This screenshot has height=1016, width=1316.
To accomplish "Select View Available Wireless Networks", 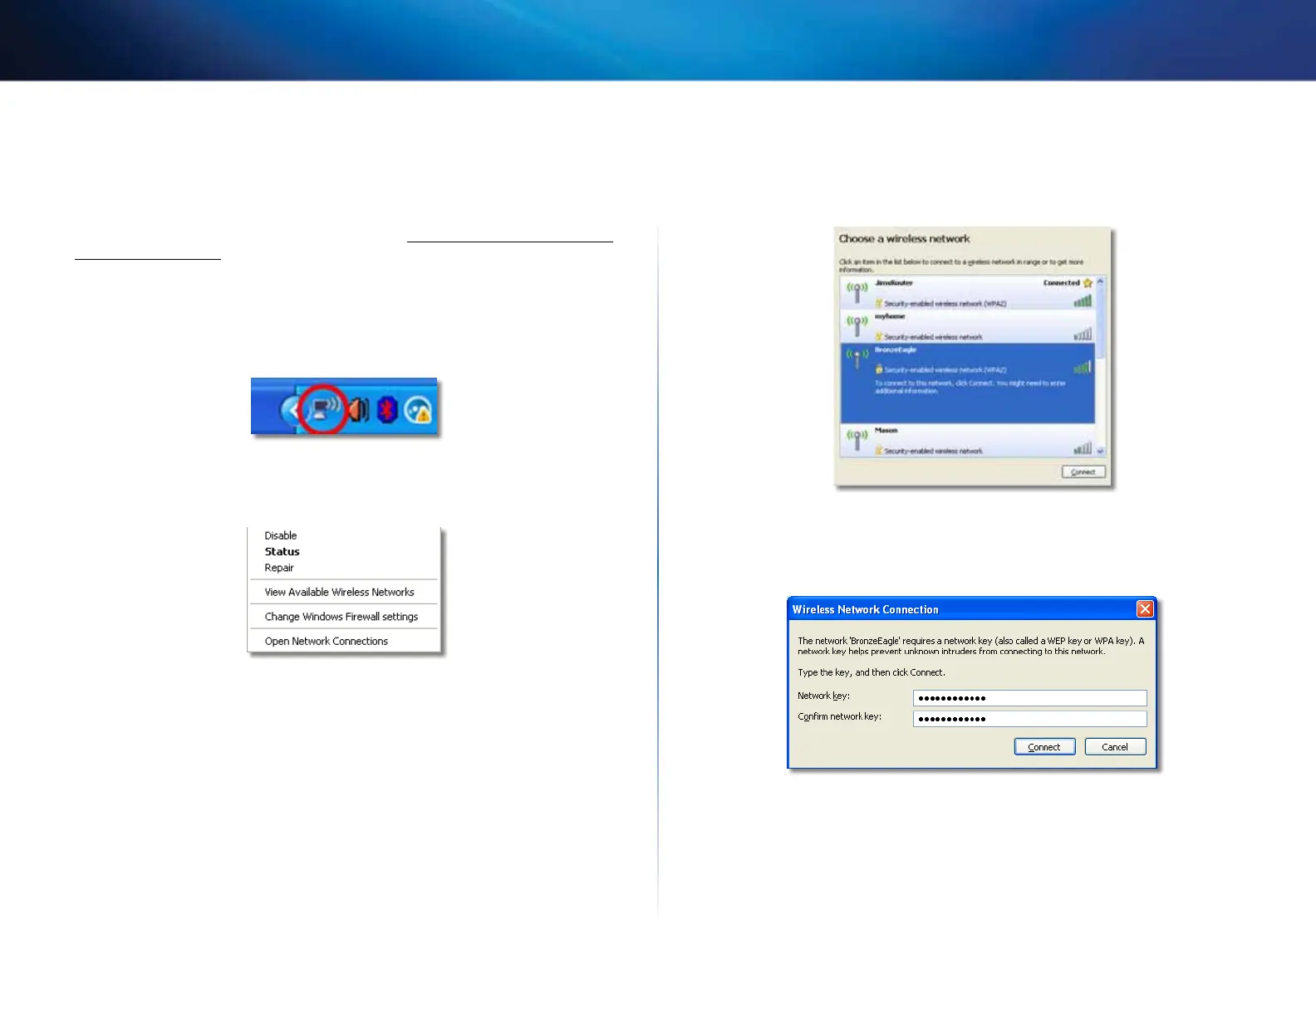I will click(340, 592).
